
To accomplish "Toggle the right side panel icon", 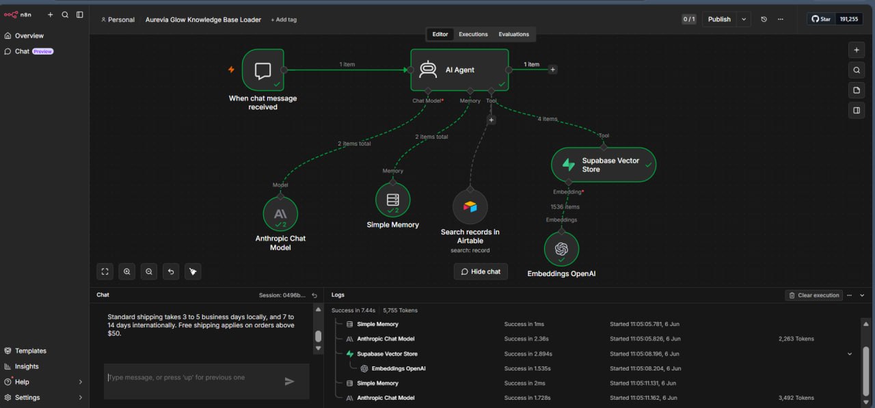I will pos(856,110).
